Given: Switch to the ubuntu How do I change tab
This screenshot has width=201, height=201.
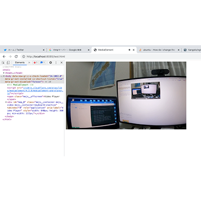Looking at the screenshot, I should click(159, 50).
